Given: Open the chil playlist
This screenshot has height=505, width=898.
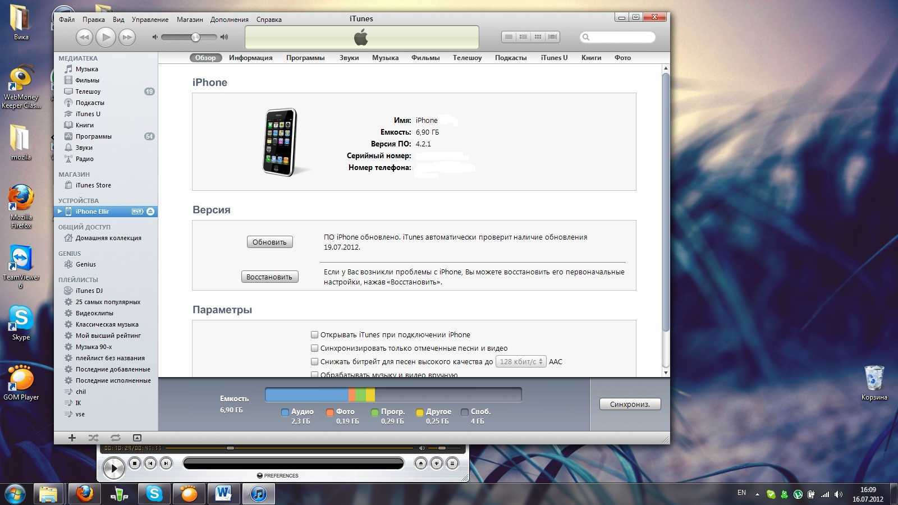Looking at the screenshot, I should click(x=81, y=392).
